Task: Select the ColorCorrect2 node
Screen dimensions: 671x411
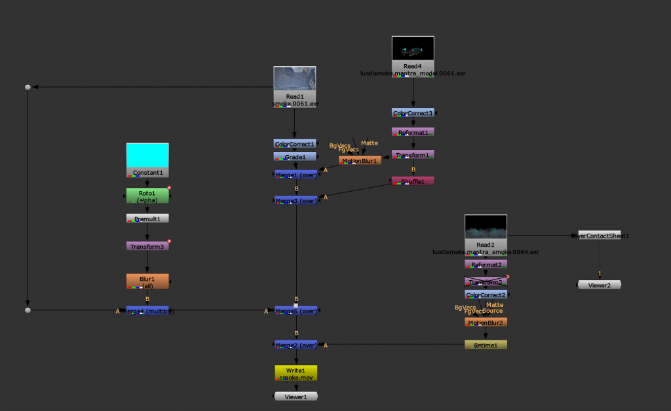Action: [x=486, y=295]
